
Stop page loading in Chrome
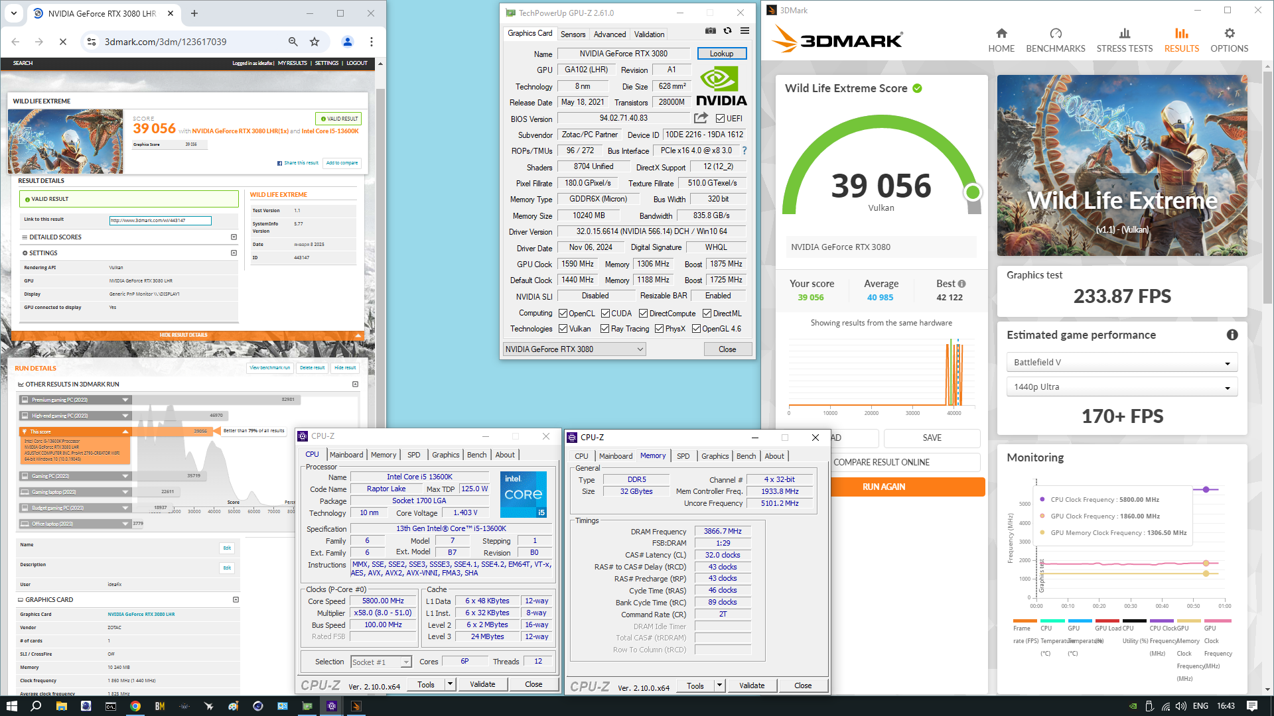tap(63, 42)
